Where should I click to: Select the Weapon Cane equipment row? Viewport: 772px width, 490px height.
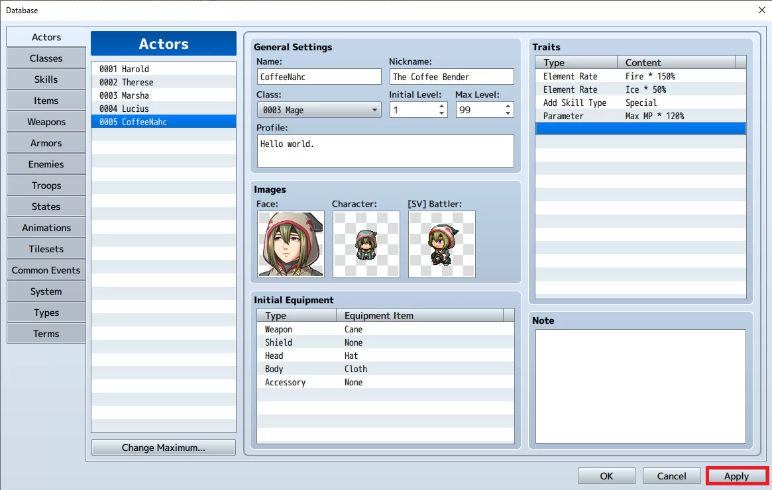point(386,329)
